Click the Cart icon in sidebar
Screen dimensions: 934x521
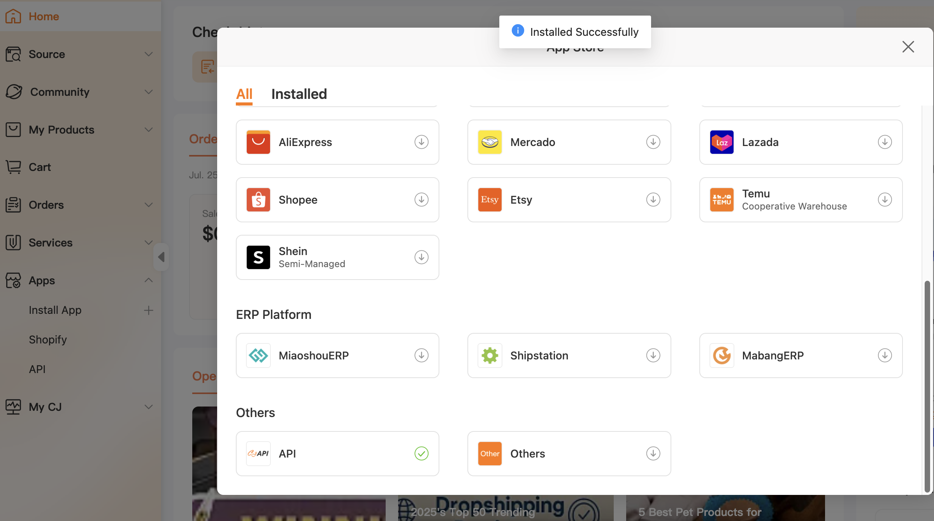(14, 167)
